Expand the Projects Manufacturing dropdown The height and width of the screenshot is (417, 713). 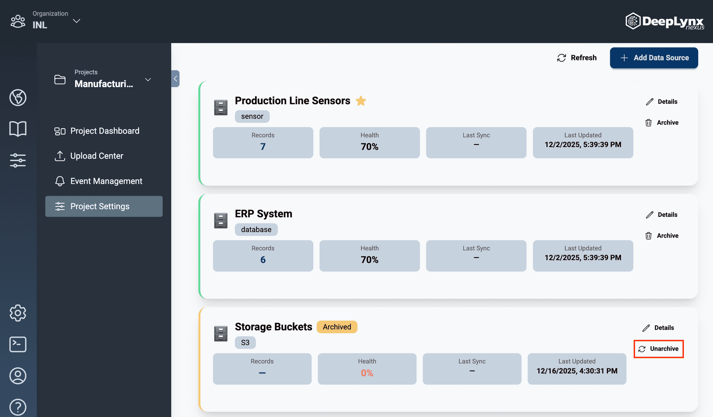[x=148, y=80]
